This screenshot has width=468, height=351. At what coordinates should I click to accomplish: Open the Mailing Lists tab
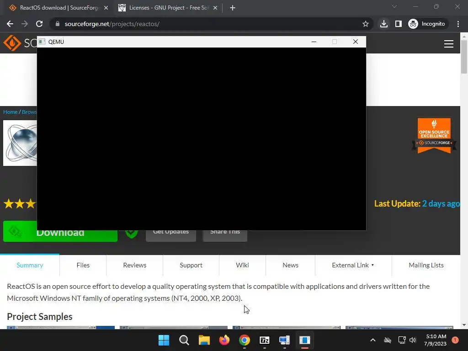click(x=426, y=265)
